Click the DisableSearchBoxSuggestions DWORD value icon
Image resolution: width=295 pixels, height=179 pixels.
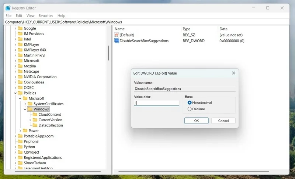click(117, 41)
